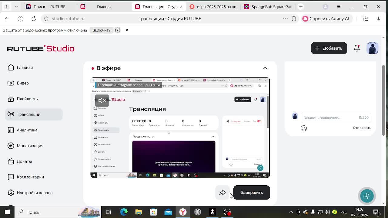Select Трансляции sidebar item
This screenshot has height=218, width=388.
(34, 114)
